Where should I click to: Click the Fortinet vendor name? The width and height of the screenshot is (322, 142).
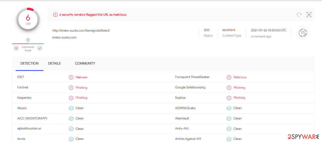(x=23, y=87)
